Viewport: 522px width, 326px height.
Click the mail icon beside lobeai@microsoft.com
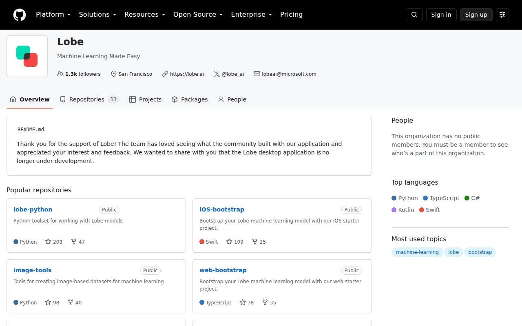click(257, 74)
